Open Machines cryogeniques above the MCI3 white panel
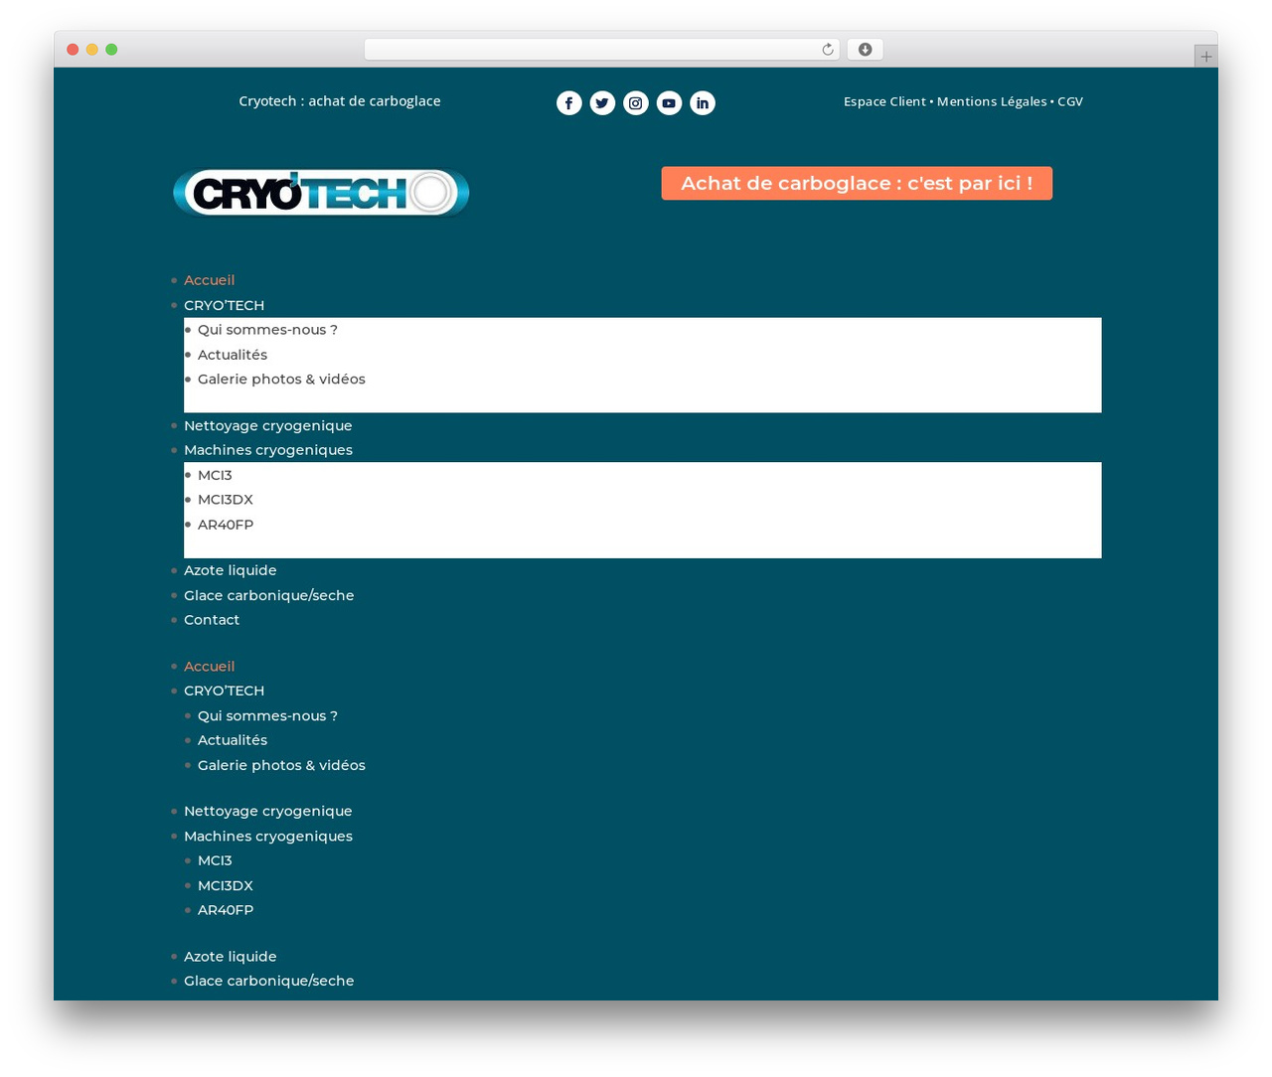 coord(268,450)
